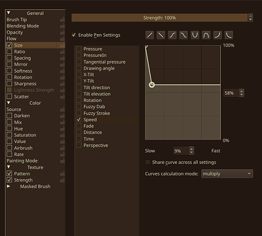Enable the Pressure sensor checkbox
Image resolution: width=262 pixels, height=236 pixels.
click(x=79, y=49)
